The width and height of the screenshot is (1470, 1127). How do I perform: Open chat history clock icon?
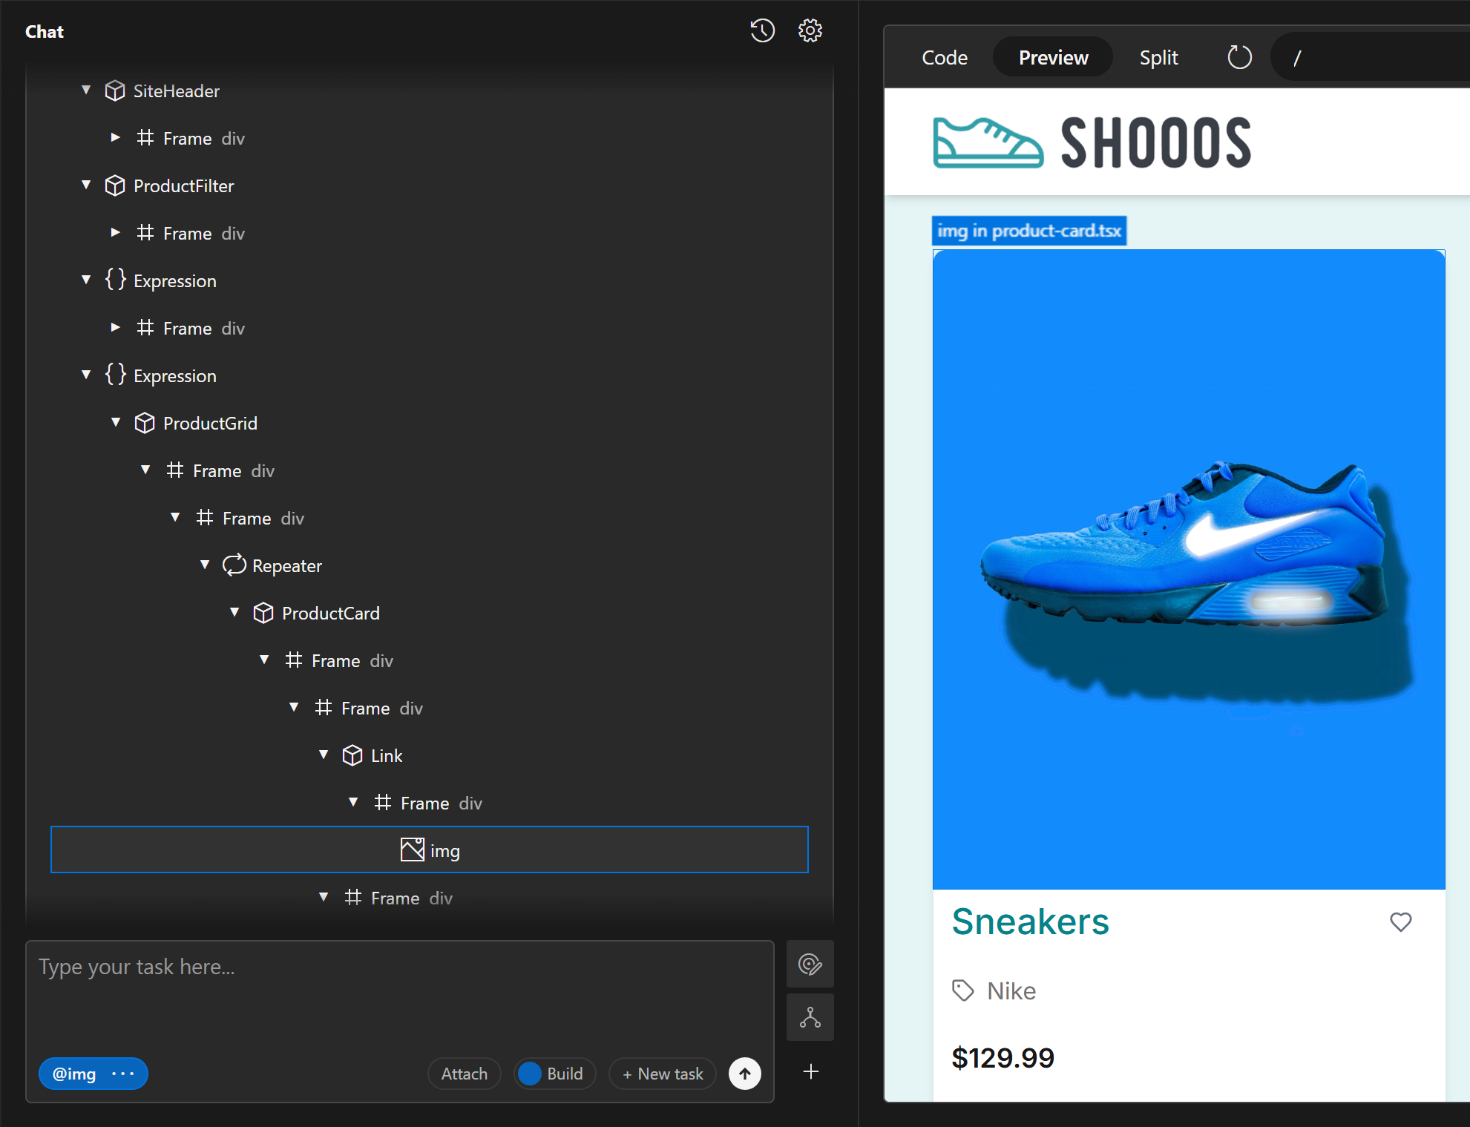(x=762, y=30)
